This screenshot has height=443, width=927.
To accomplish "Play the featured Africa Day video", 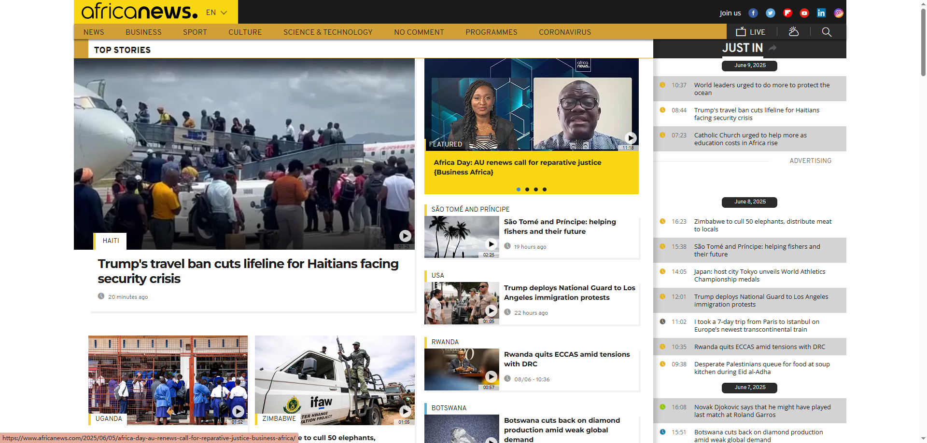I will click(631, 138).
